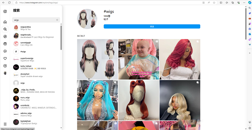Open the red wig post thumbnail
This screenshot has width=252, height=130.
[180, 59]
